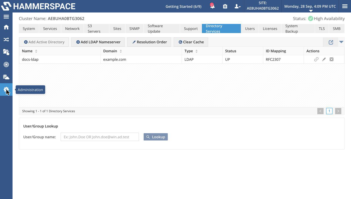The height and width of the screenshot is (199, 351).
Task: Open the cloud storage sidebar icon
Action: [6, 77]
